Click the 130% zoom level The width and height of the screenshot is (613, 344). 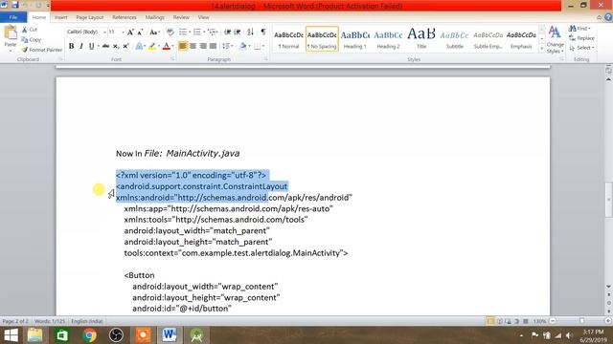pyautogui.click(x=539, y=321)
